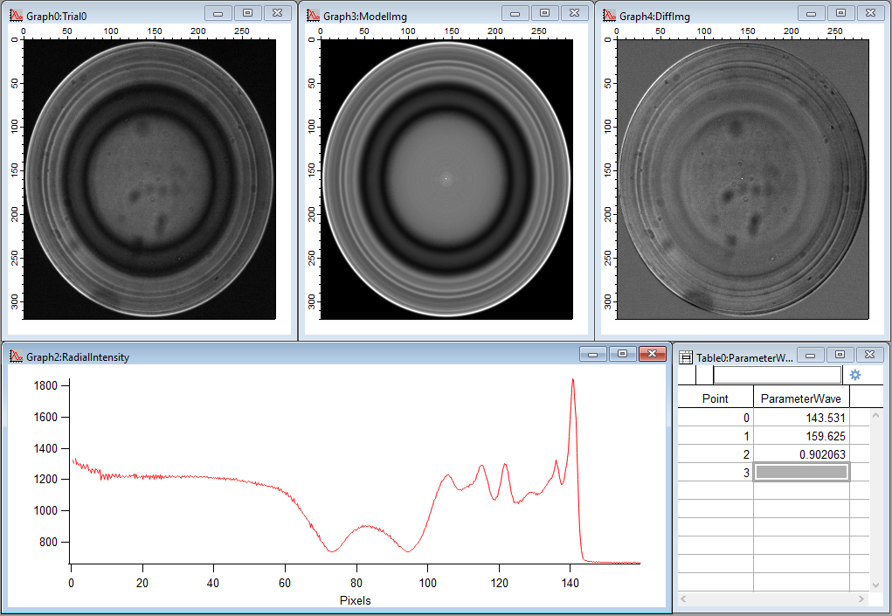Click the Graph2:RadialIntensity title bar graph icon
The image size is (892, 616).
[17, 356]
